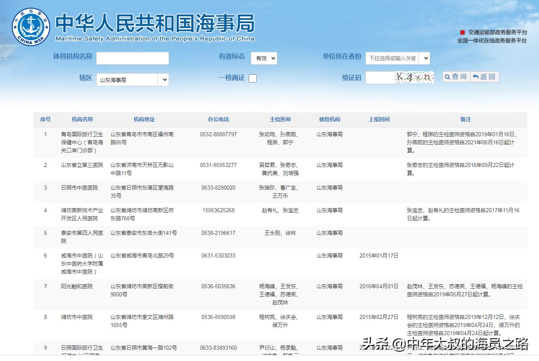Open the 辖区 dropdown showing 山东海事局
The image size is (539, 361).
pyautogui.click(x=132, y=80)
